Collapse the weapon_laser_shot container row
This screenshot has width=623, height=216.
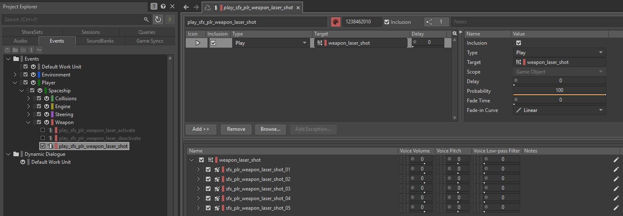pyautogui.click(x=192, y=160)
